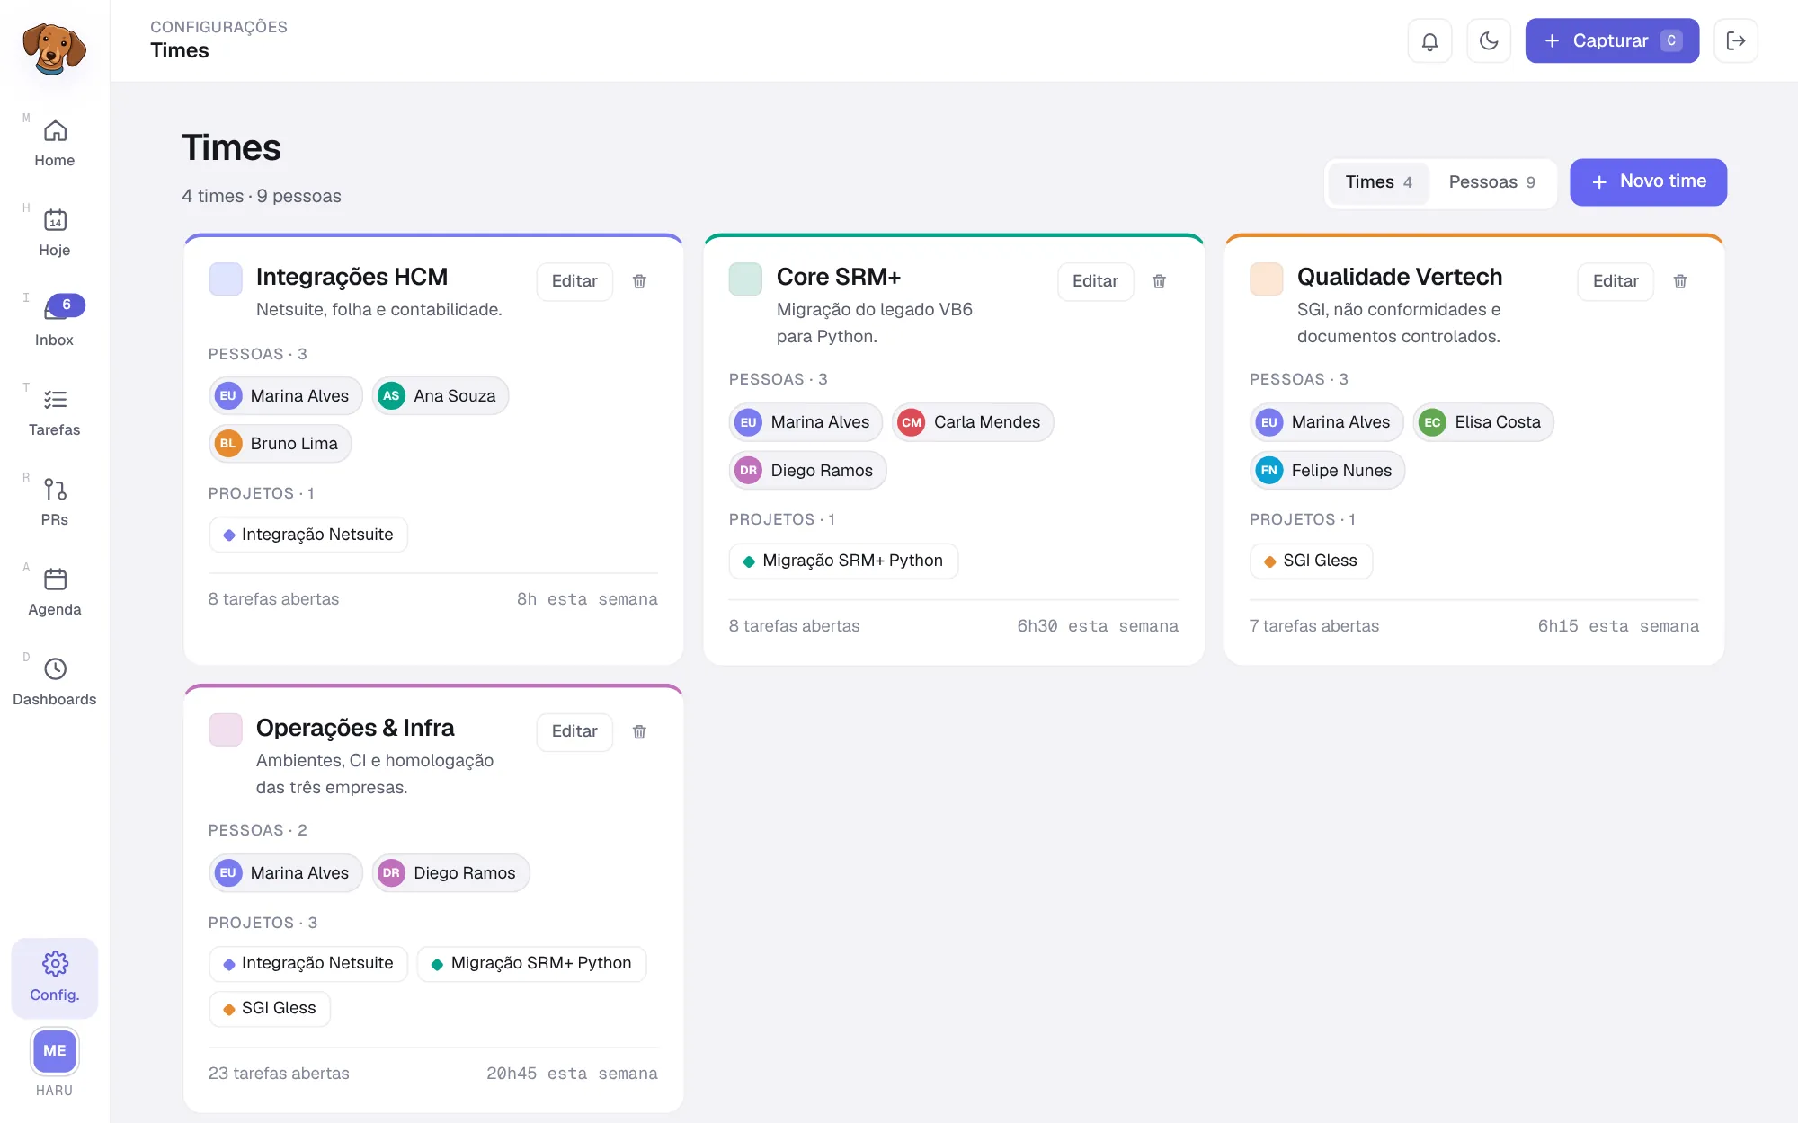The width and height of the screenshot is (1798, 1123).
Task: Edit the Integrações HCM team
Action: tap(574, 281)
